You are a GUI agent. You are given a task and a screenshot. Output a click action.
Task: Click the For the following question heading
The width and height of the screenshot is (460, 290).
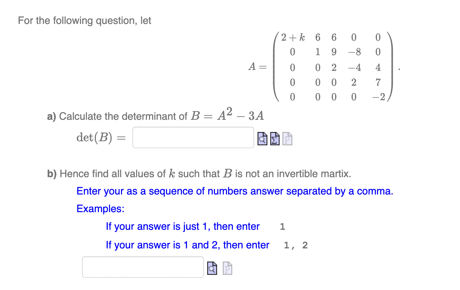coord(84,20)
